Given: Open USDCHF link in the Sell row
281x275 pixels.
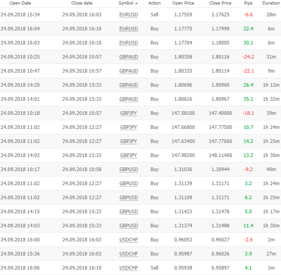Looking at the screenshot, I should pos(128,268).
